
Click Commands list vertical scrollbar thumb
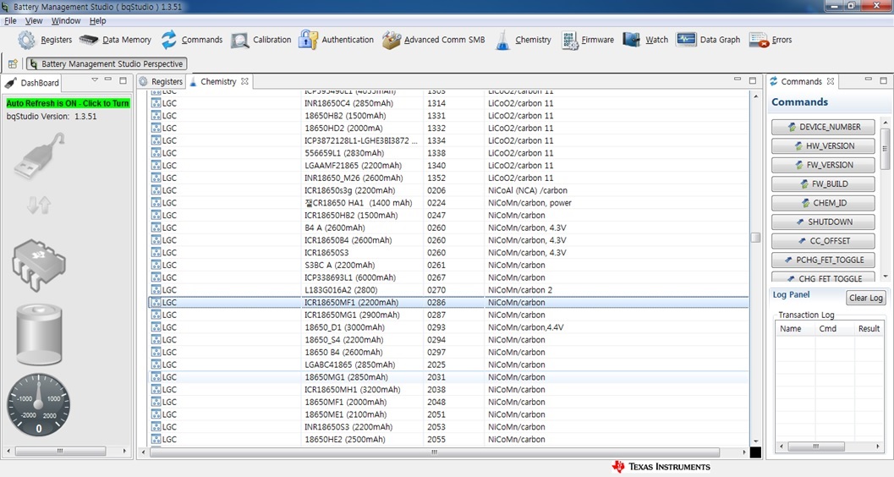(885, 148)
